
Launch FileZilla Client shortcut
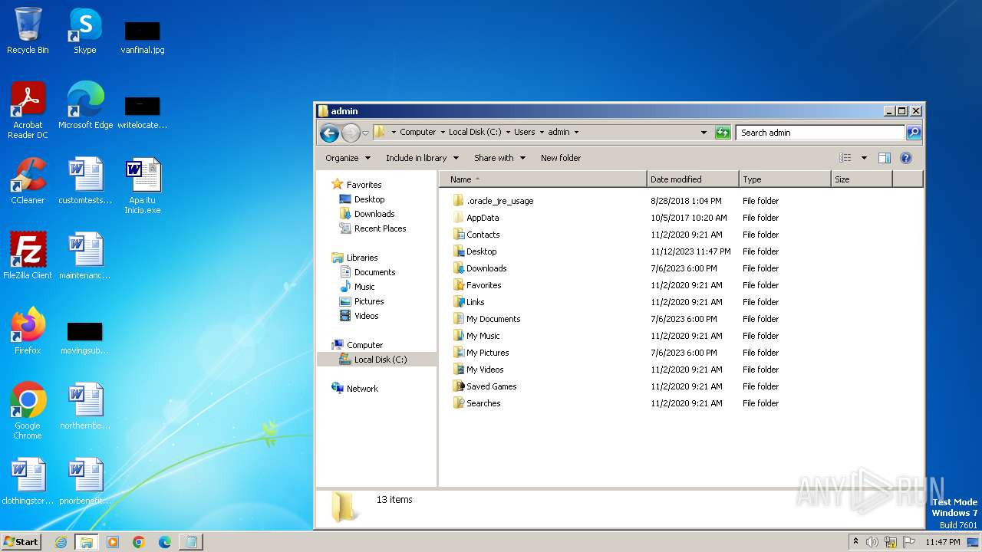28,256
